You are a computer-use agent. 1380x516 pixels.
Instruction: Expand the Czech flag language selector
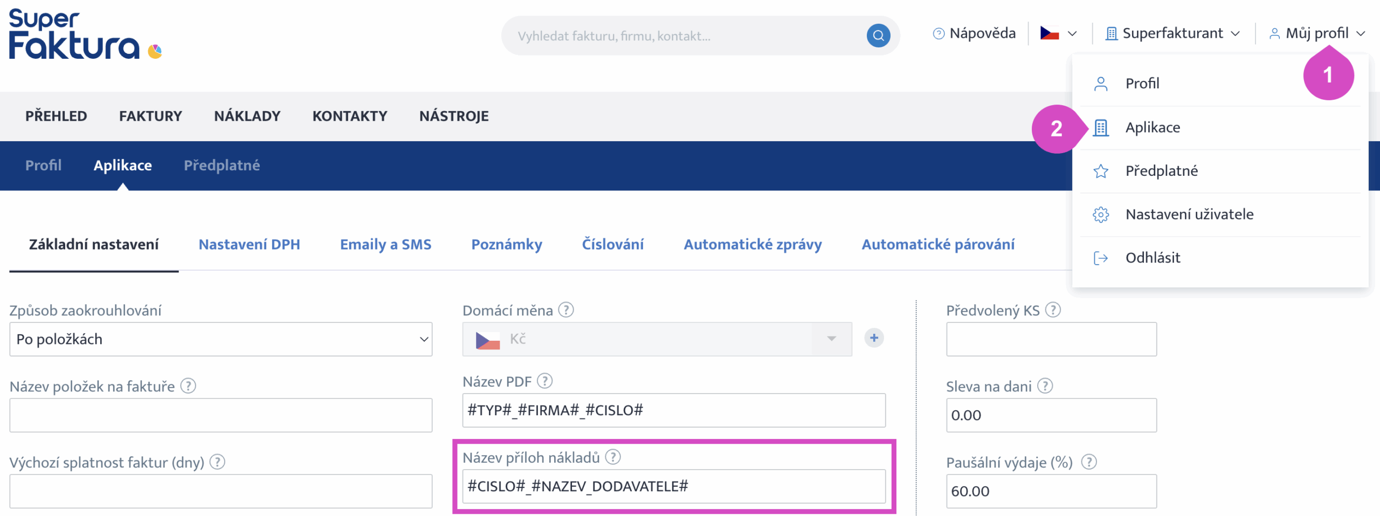coord(1058,33)
